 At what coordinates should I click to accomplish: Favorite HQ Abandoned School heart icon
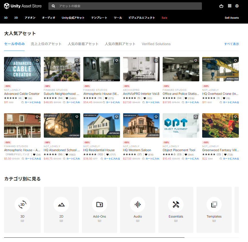[x=77, y=117]
